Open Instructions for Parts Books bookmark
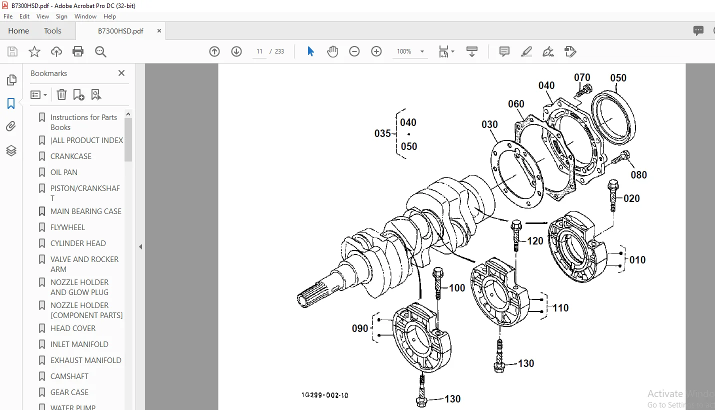This screenshot has width=715, height=410. (83, 122)
